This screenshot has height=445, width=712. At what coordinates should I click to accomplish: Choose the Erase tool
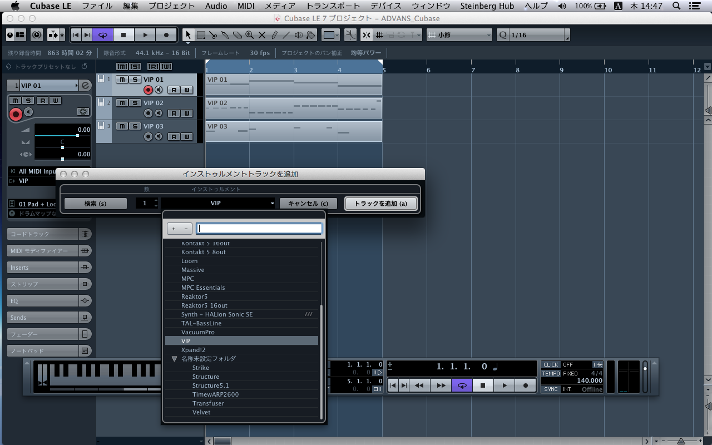pos(238,35)
